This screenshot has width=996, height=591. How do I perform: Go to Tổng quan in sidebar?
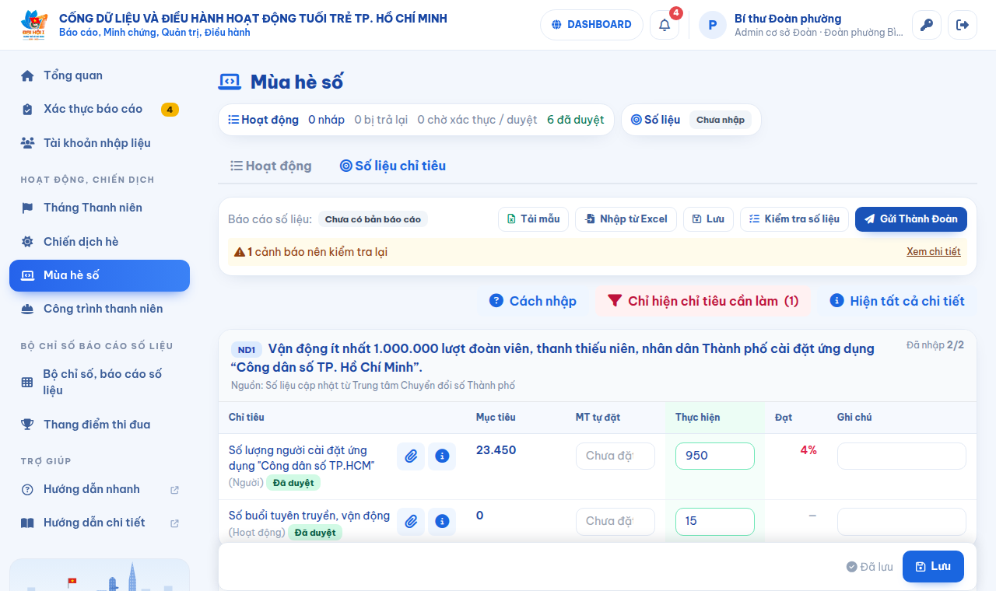100,75
